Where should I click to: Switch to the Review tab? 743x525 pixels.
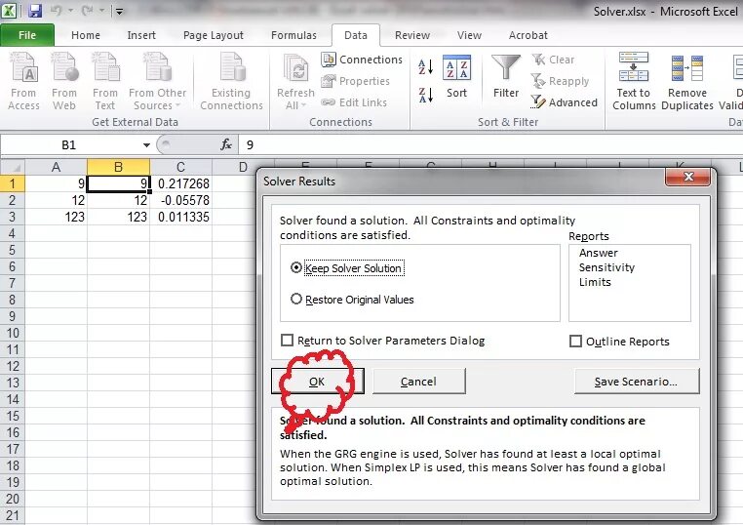pyautogui.click(x=412, y=35)
